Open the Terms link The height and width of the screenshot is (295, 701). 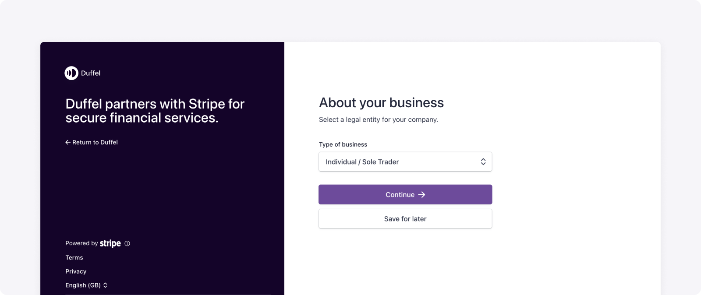(74, 258)
